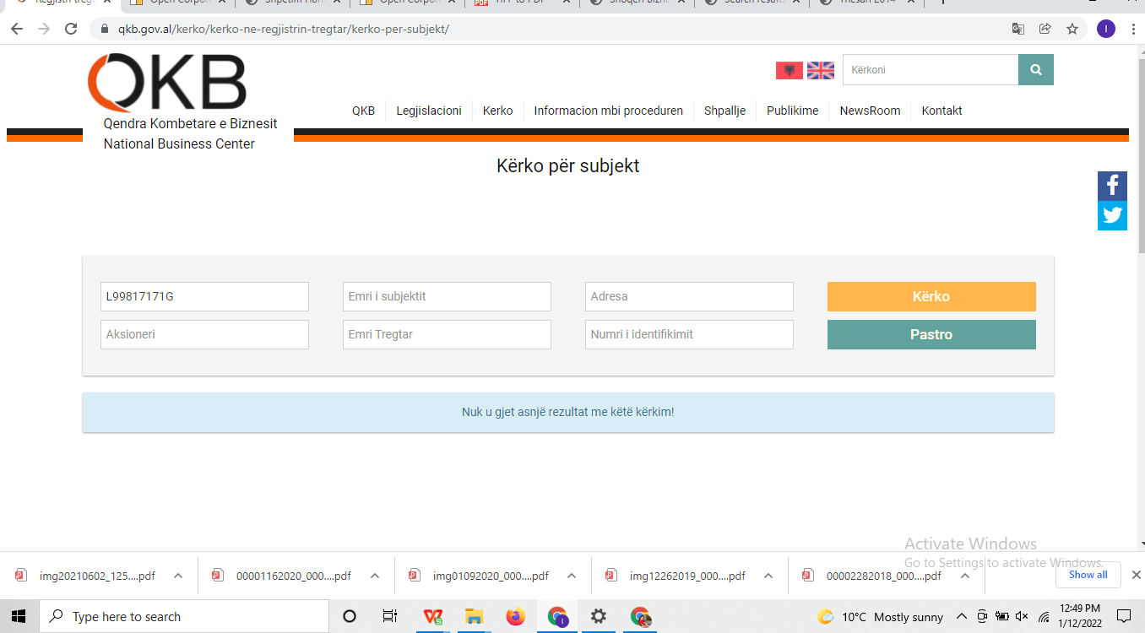
Task: Focus the Emri i subjektit field
Action: (x=447, y=297)
